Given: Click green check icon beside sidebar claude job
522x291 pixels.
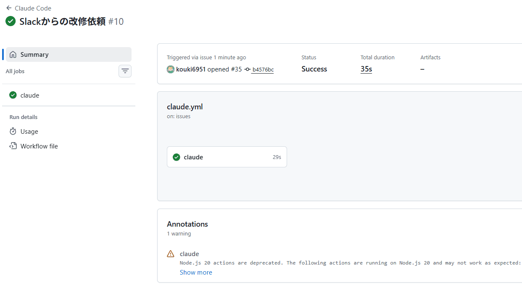Looking at the screenshot, I should coord(13,95).
